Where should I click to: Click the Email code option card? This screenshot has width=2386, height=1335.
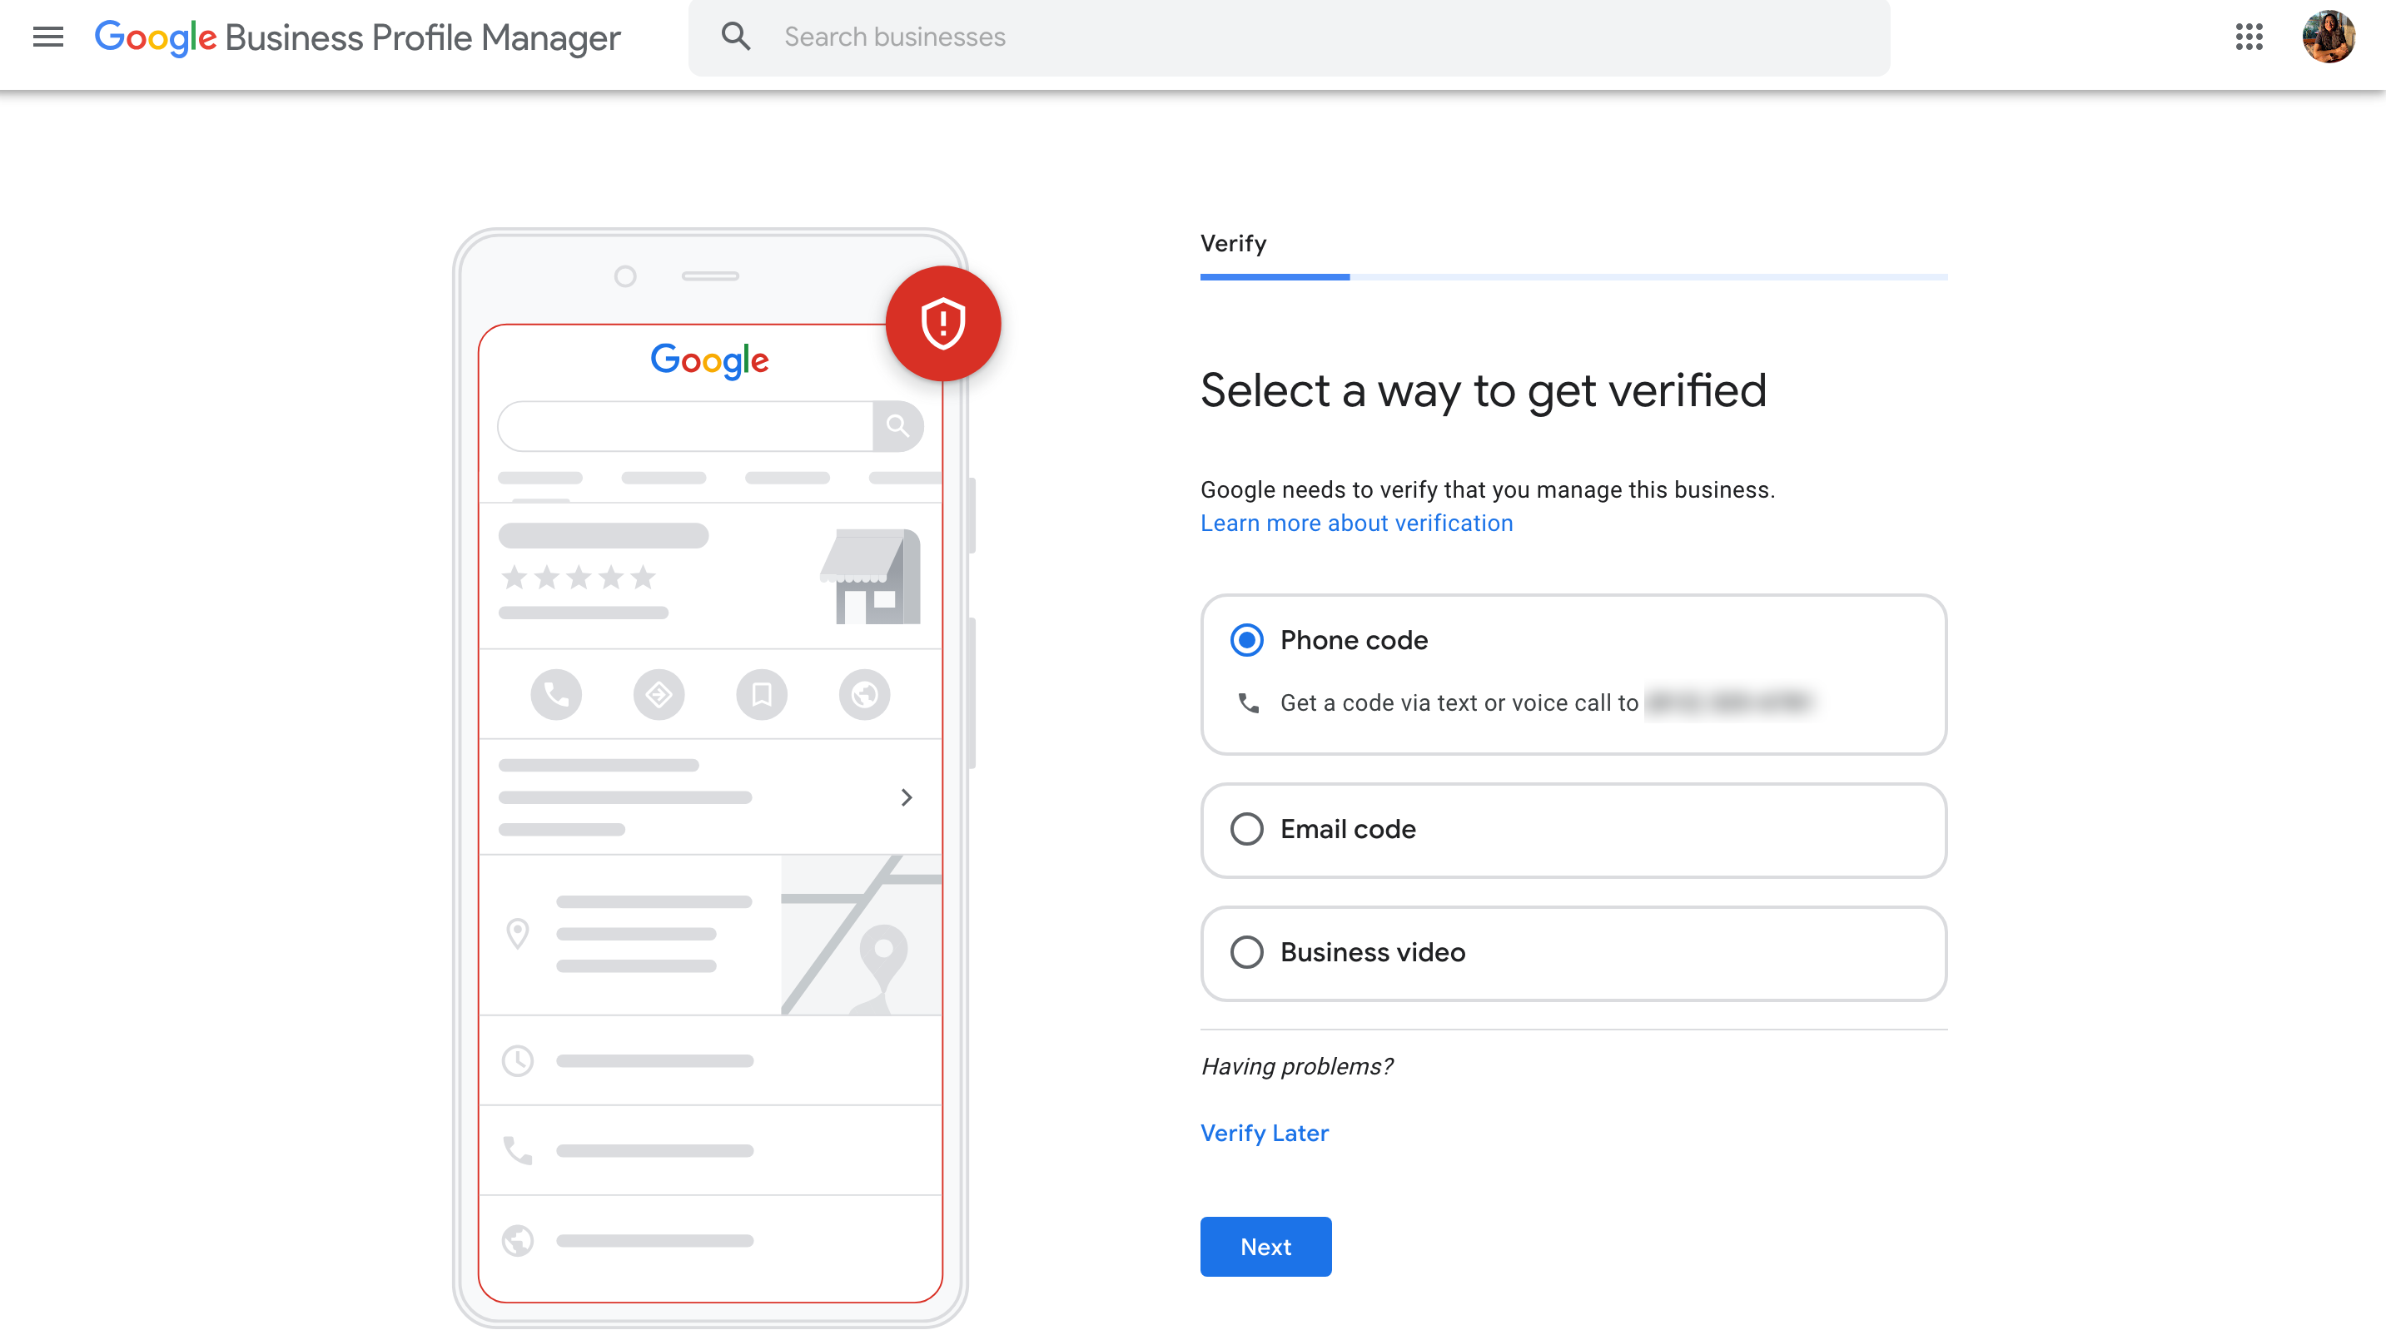point(1573,831)
